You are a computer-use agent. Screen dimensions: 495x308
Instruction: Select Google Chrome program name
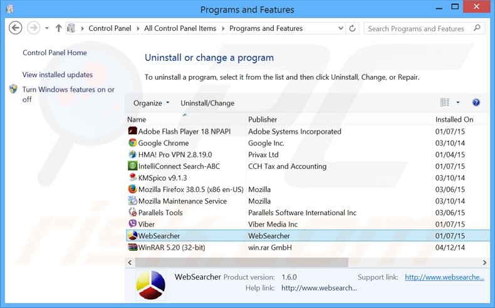[164, 143]
